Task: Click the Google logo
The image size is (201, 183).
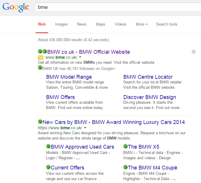Action: point(16,7)
